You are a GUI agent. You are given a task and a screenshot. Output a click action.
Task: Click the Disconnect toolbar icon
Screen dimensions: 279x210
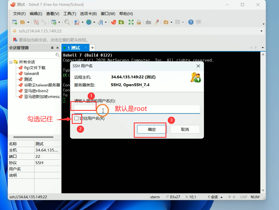[x=36, y=22]
